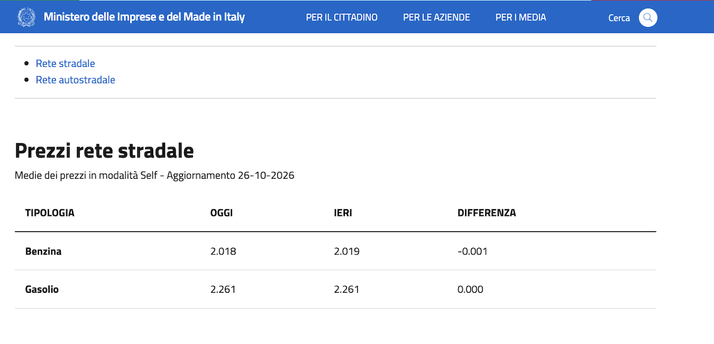The height and width of the screenshot is (344, 714).
Task: Click the OGGI column header
Action: tap(221, 213)
